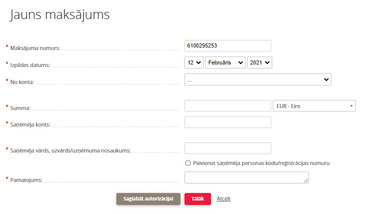
Task: Click the Atcelt link
Action: (x=224, y=198)
